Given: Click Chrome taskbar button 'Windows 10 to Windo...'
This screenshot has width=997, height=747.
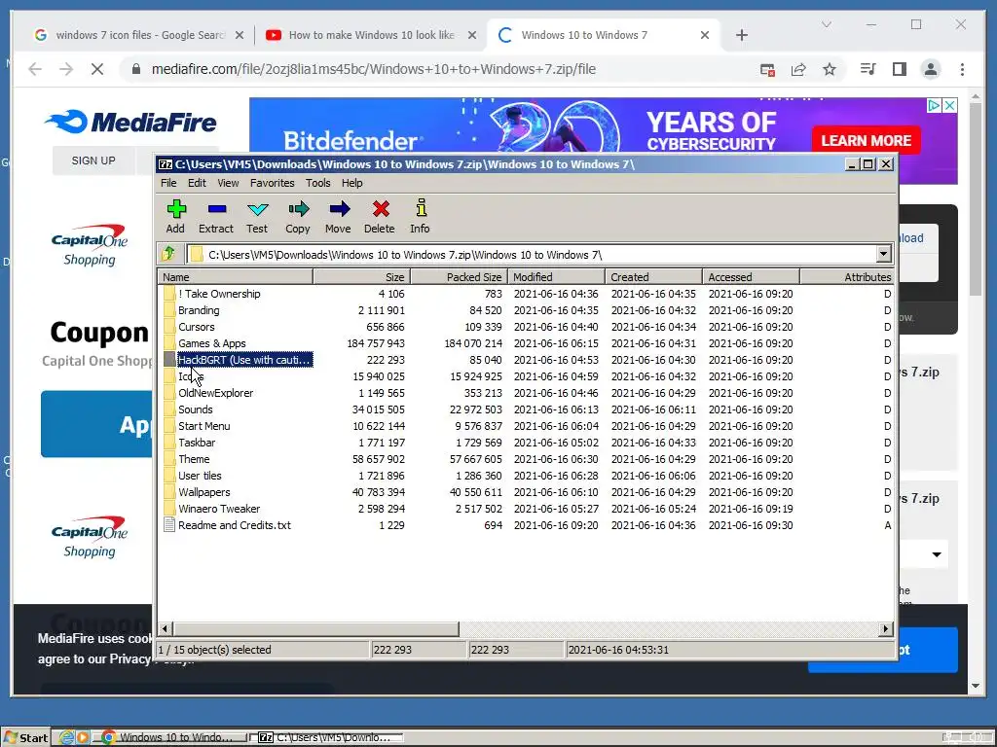Looking at the screenshot, I should 170,737.
